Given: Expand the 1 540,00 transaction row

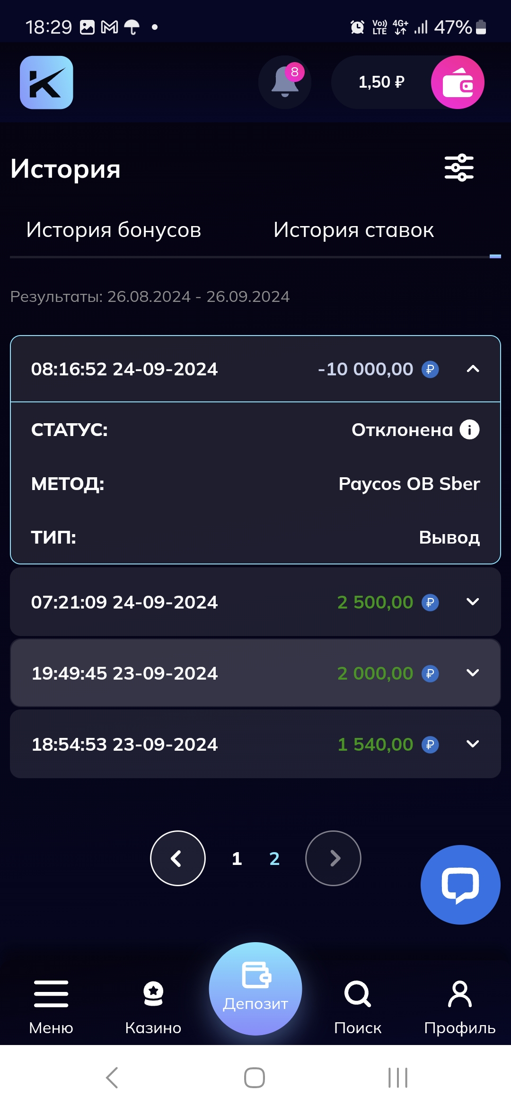Looking at the screenshot, I should point(473,744).
